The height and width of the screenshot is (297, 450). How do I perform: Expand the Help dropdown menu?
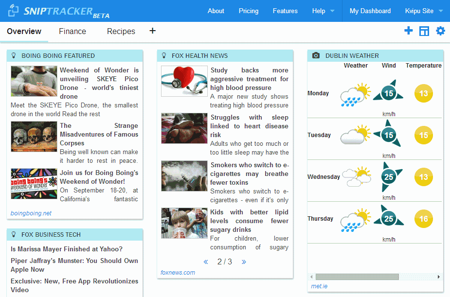click(x=323, y=11)
